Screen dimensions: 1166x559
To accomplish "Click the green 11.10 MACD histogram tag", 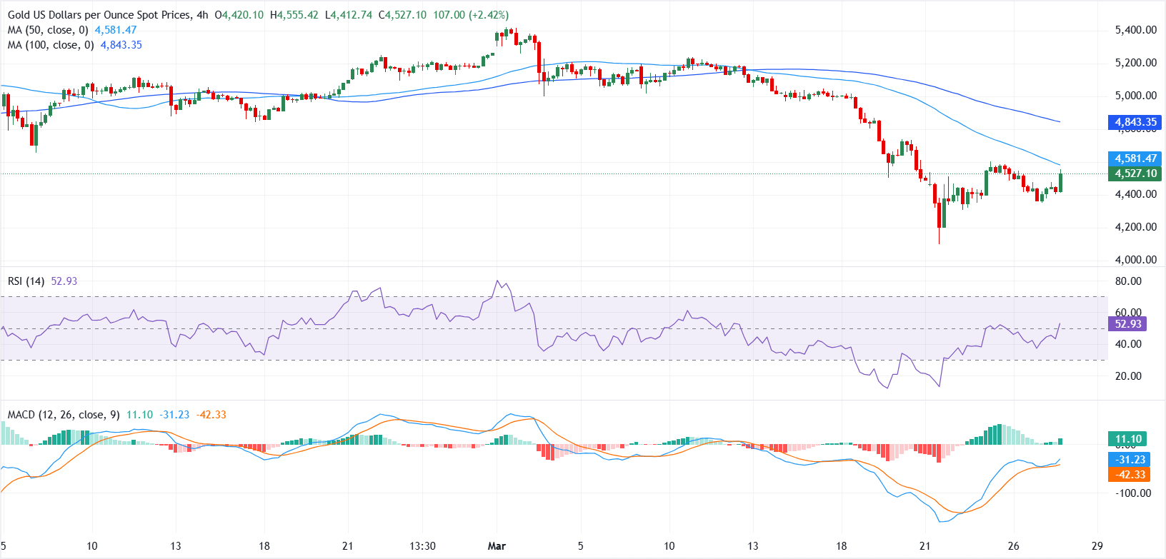I will [x=1127, y=439].
